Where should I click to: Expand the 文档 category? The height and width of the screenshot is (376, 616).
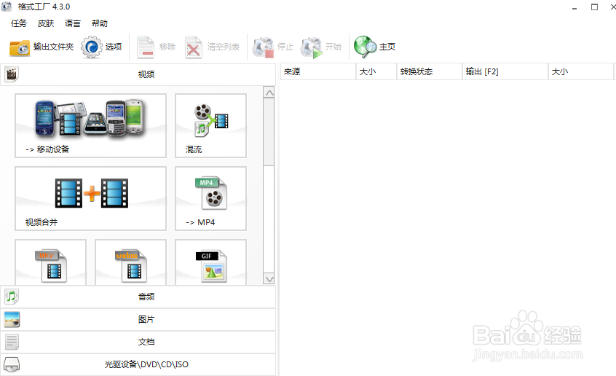[x=138, y=342]
